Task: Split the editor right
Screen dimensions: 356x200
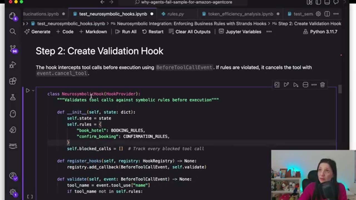Action: [327, 14]
